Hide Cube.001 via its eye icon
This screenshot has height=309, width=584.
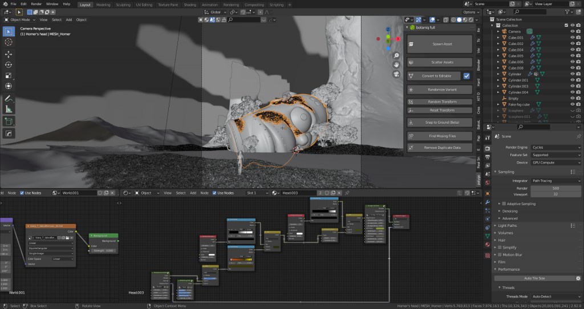pyautogui.click(x=573, y=37)
